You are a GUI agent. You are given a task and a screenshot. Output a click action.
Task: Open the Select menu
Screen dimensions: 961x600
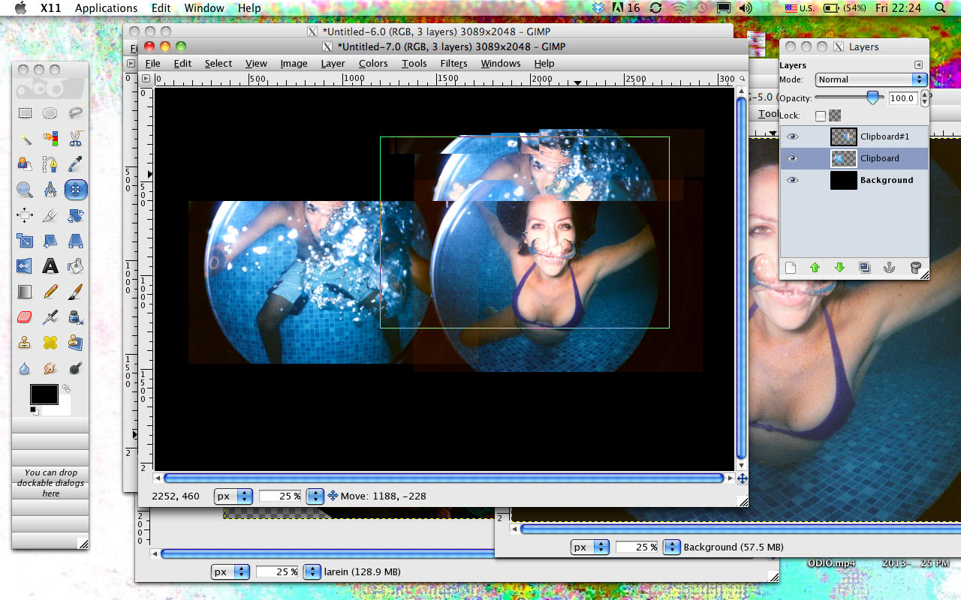pos(218,64)
